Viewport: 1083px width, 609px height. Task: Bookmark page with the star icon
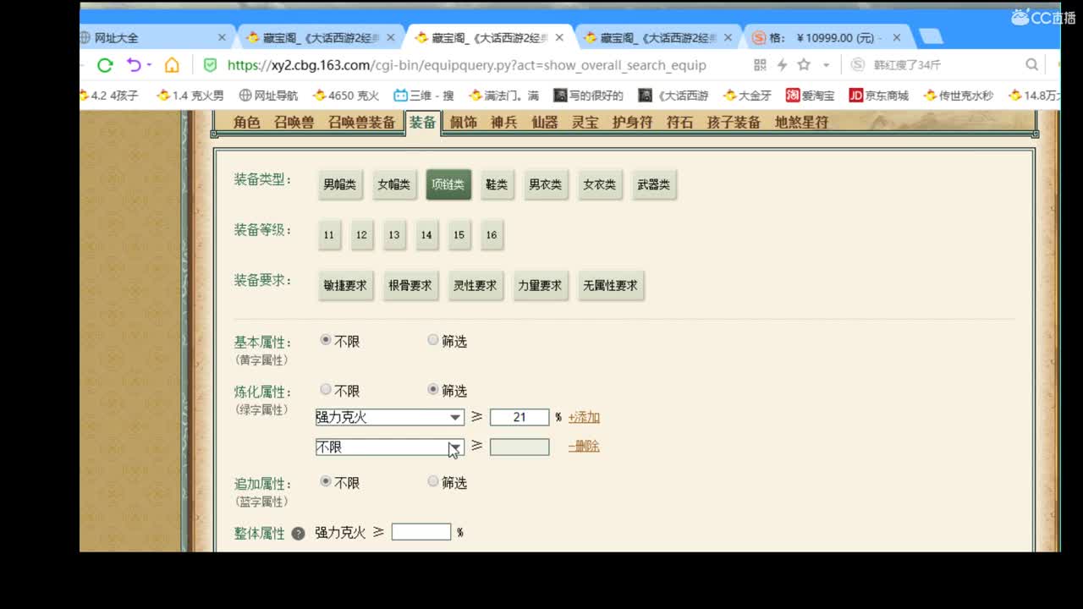(x=804, y=65)
